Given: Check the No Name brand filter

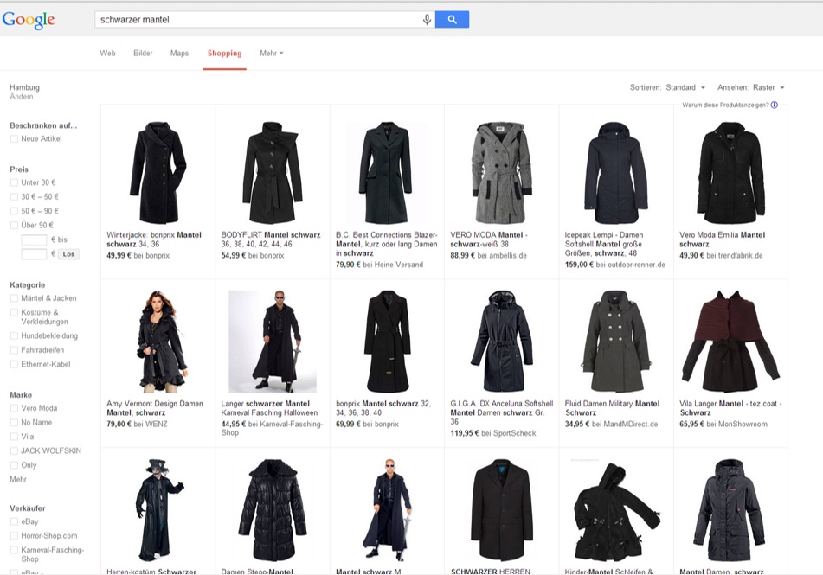Looking at the screenshot, I should [14, 422].
